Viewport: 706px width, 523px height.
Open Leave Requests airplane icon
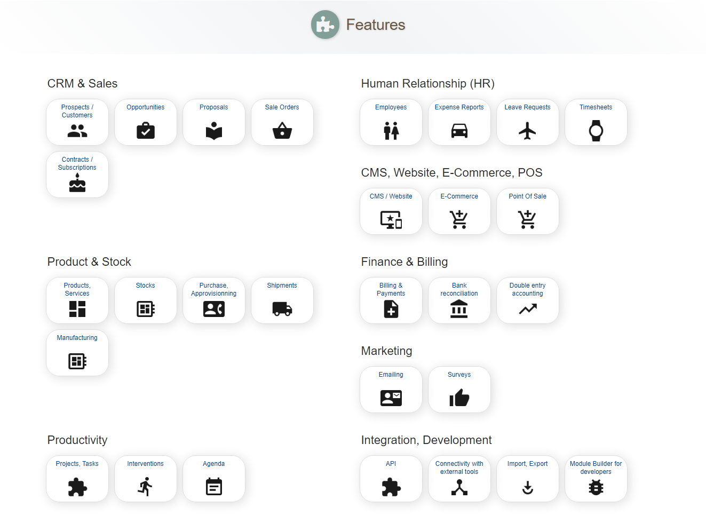[527, 131]
